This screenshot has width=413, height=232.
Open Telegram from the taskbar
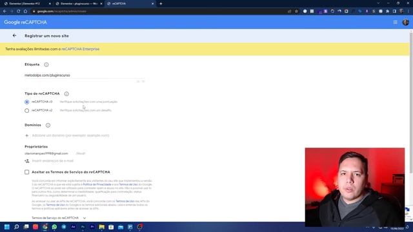[64, 227]
